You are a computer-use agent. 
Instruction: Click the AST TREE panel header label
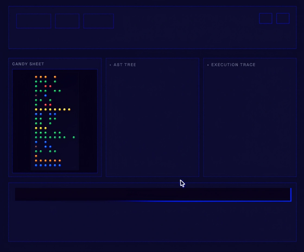(125, 65)
